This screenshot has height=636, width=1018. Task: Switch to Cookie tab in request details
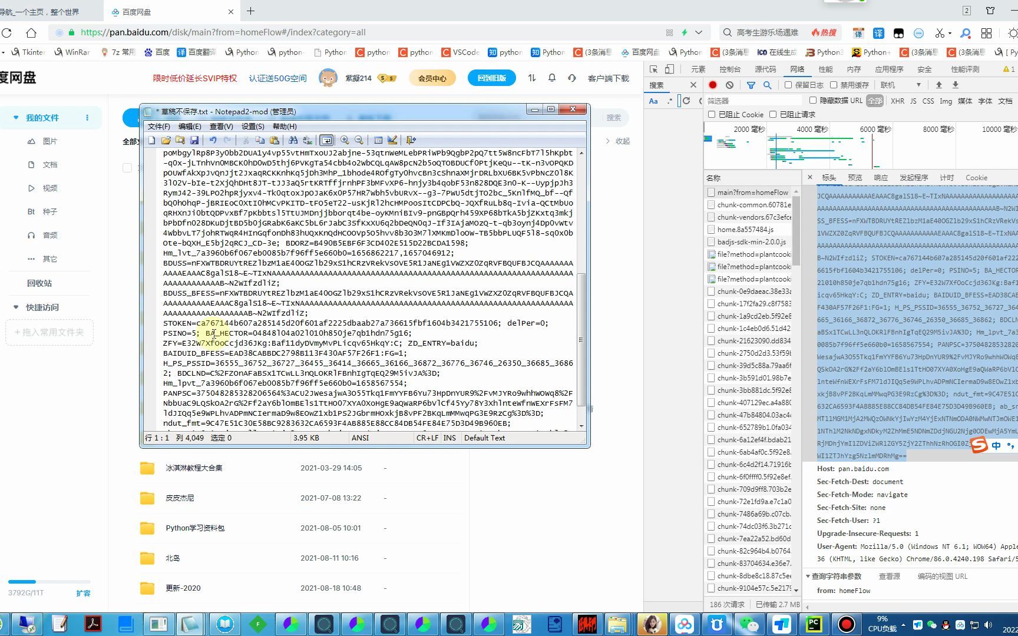tap(976, 178)
